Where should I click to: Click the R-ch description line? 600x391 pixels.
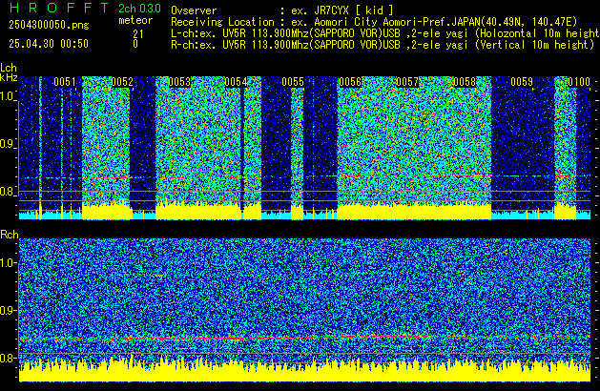tap(383, 45)
